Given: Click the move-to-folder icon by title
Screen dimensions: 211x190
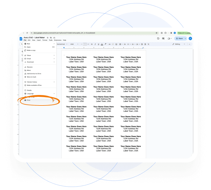Looking at the screenshot, I should (51, 38).
